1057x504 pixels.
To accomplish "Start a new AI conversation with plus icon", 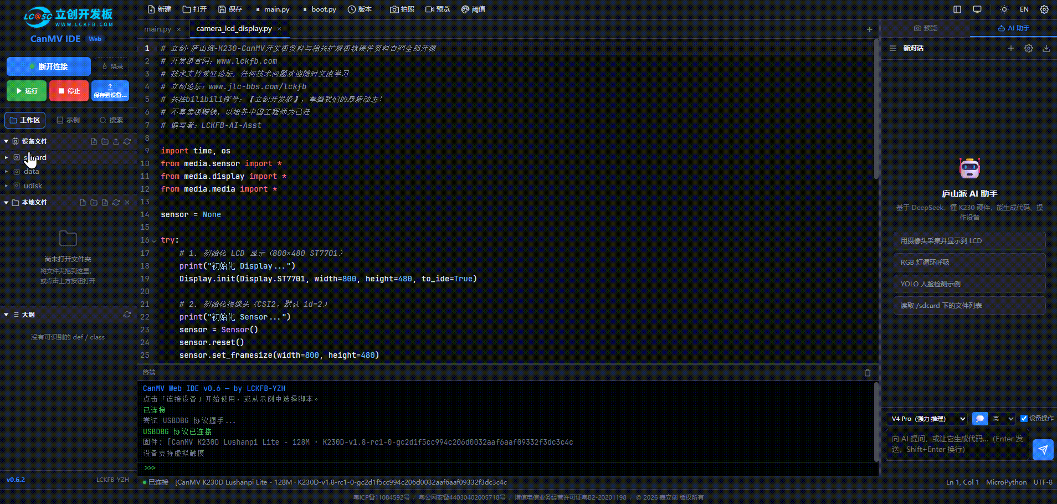I will [x=1010, y=48].
